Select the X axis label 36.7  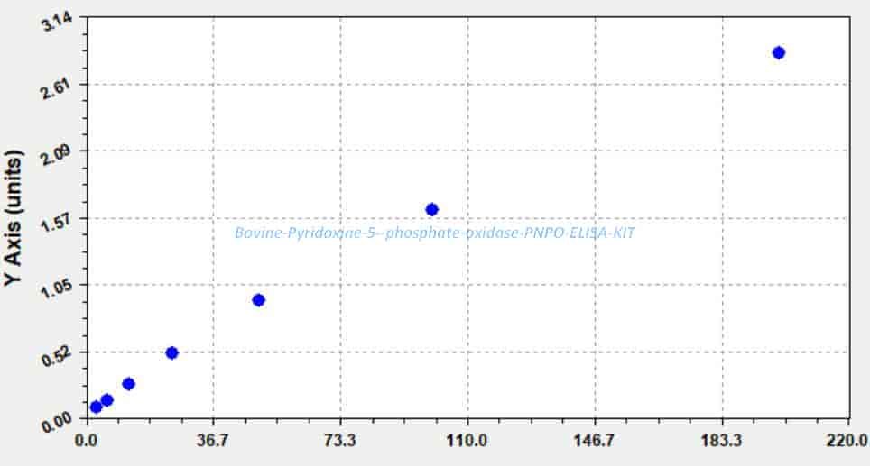213,441
